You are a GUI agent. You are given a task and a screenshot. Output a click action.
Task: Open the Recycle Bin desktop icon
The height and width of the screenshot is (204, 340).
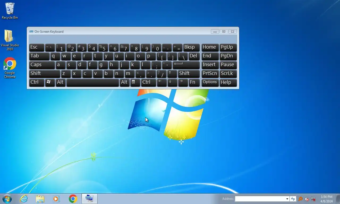pos(10,11)
